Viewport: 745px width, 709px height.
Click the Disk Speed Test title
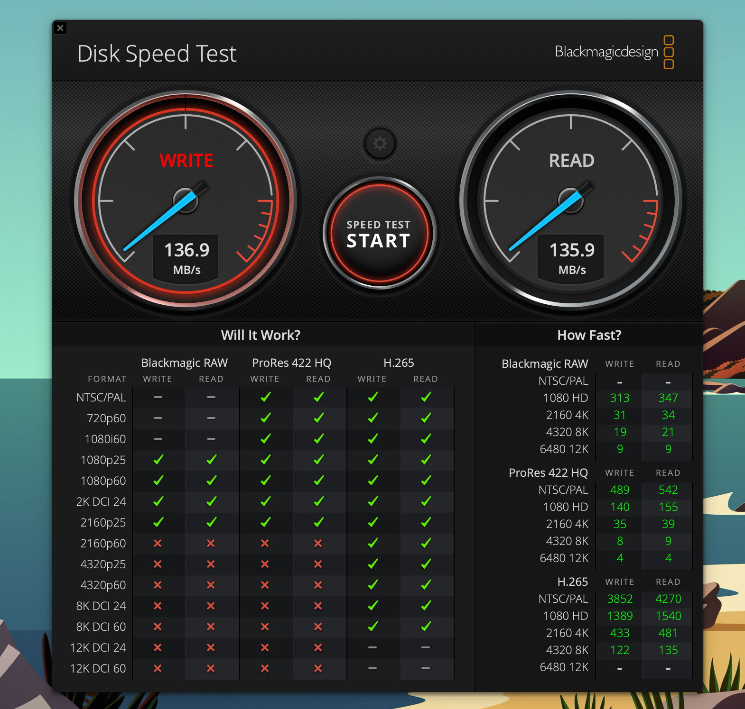coord(157,54)
